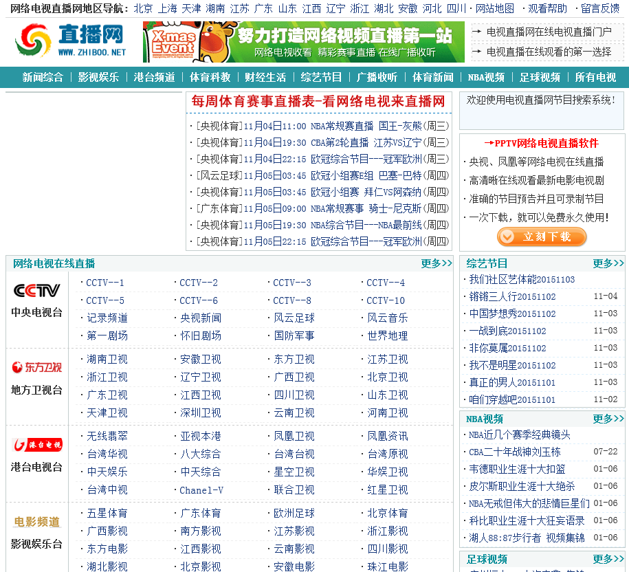The width and height of the screenshot is (629, 572).
Task: Open 咱们穿越吧20151101 show
Action: click(x=512, y=399)
